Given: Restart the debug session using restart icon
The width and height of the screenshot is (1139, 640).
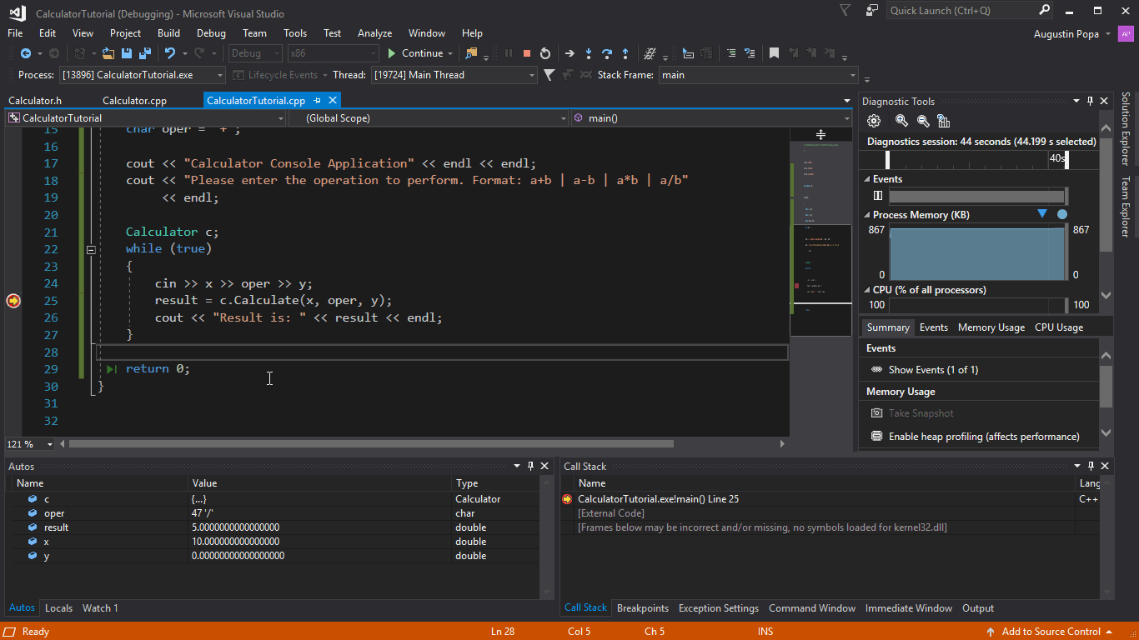Looking at the screenshot, I should [x=546, y=52].
